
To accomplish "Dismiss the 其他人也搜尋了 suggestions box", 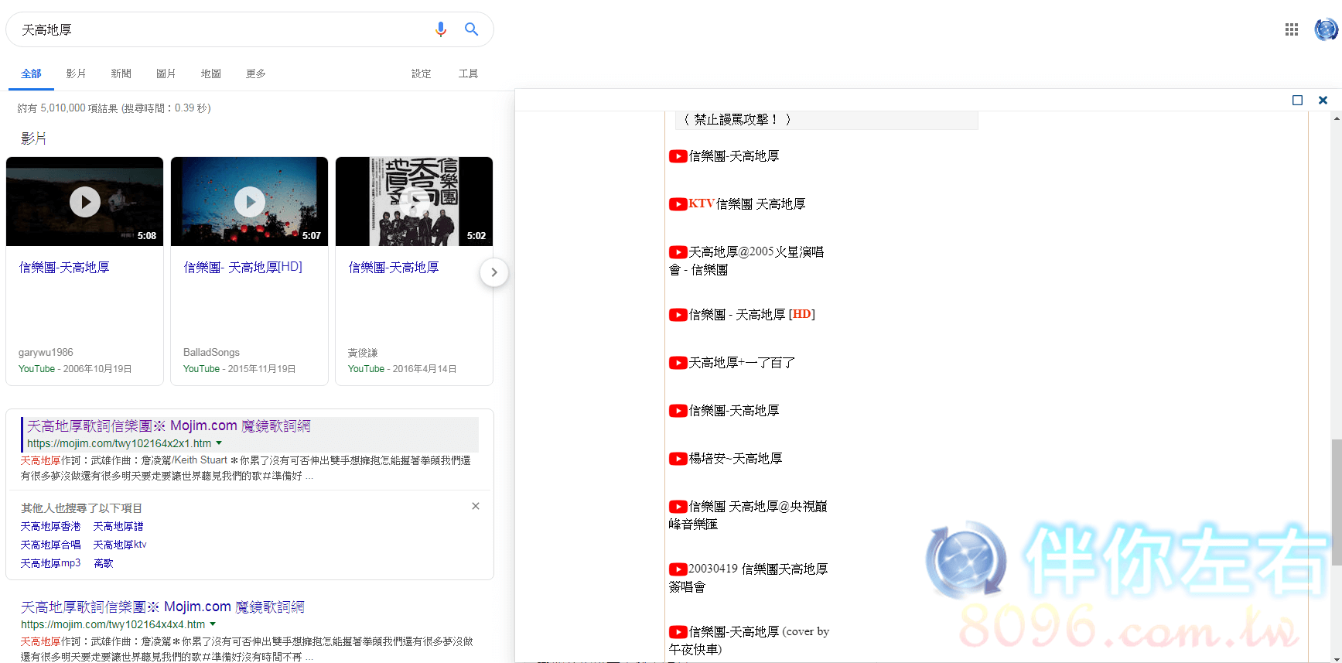I will (x=476, y=506).
